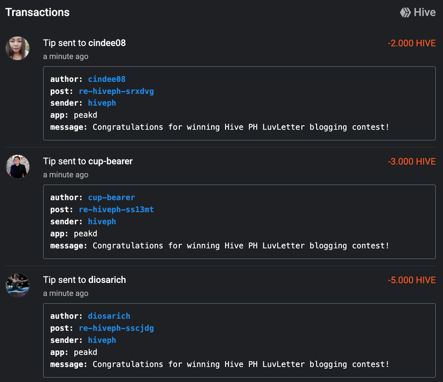
Task: Open sender hiveph link in diosarich tip
Action: (x=102, y=341)
